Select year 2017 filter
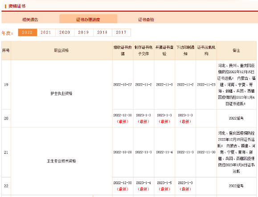 pos(121,33)
